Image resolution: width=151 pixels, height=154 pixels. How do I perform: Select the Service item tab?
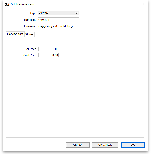click(15, 34)
